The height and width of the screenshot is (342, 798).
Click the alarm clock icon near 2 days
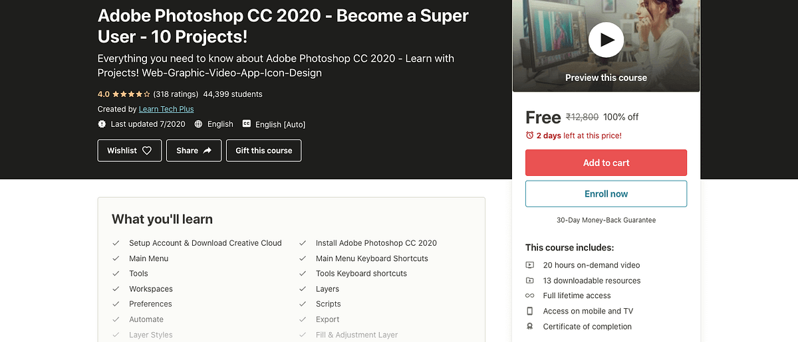pyautogui.click(x=529, y=135)
